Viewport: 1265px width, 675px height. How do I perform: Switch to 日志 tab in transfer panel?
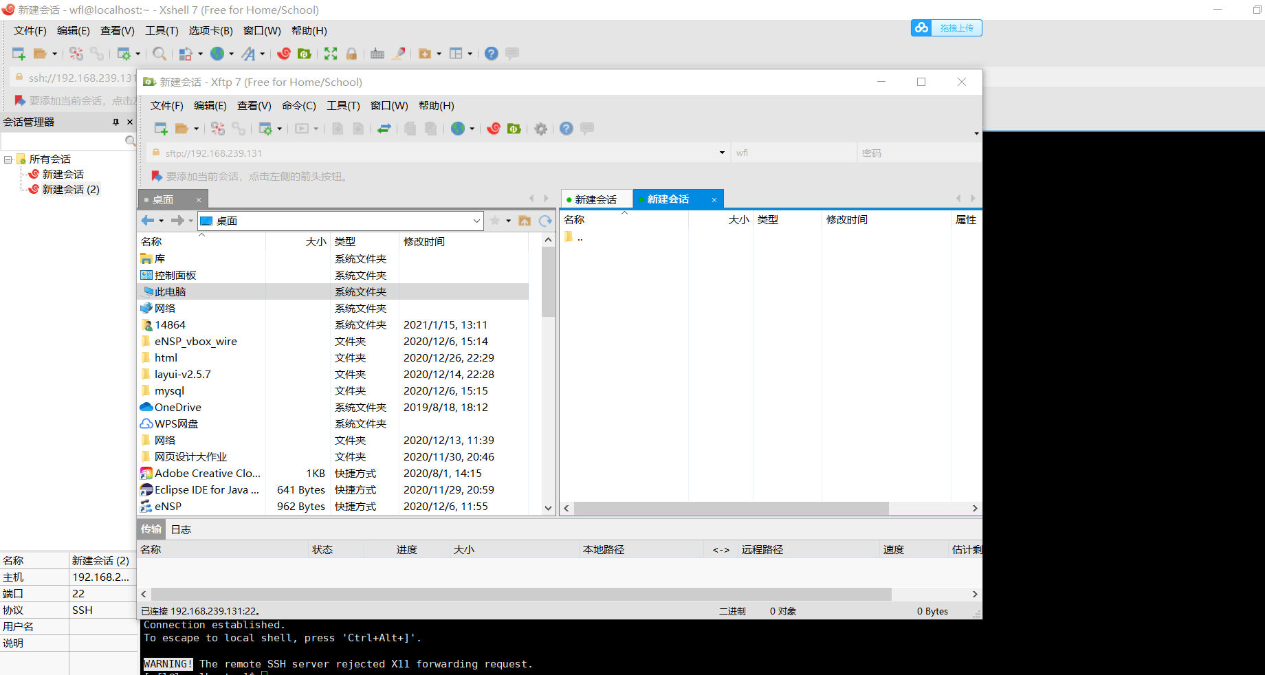pyautogui.click(x=181, y=529)
